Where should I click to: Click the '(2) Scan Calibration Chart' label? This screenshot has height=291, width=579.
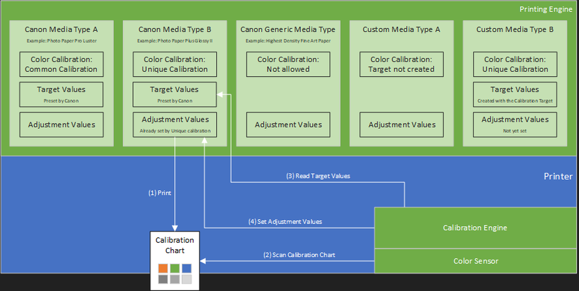pyautogui.click(x=299, y=255)
